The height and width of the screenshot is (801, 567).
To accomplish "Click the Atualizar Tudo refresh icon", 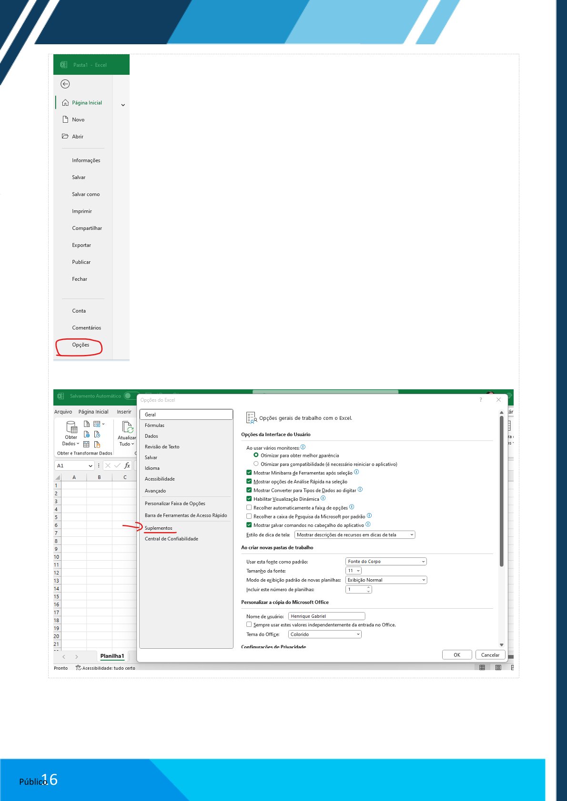I will coord(127,426).
